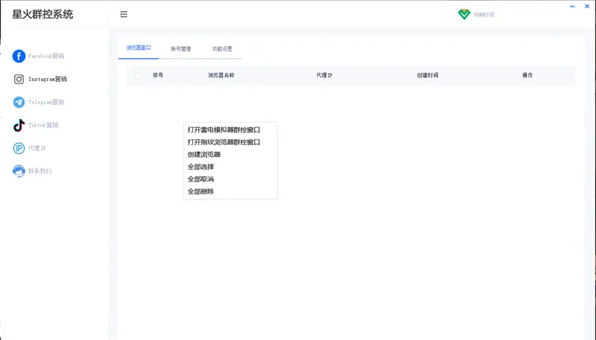Toggle the sidebar collapse hamburger icon
The image size is (596, 340).
pyautogui.click(x=124, y=14)
